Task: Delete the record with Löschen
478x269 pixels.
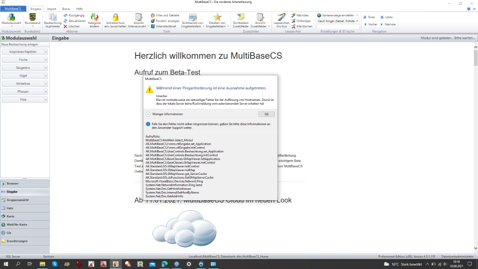Action: [x=72, y=26]
